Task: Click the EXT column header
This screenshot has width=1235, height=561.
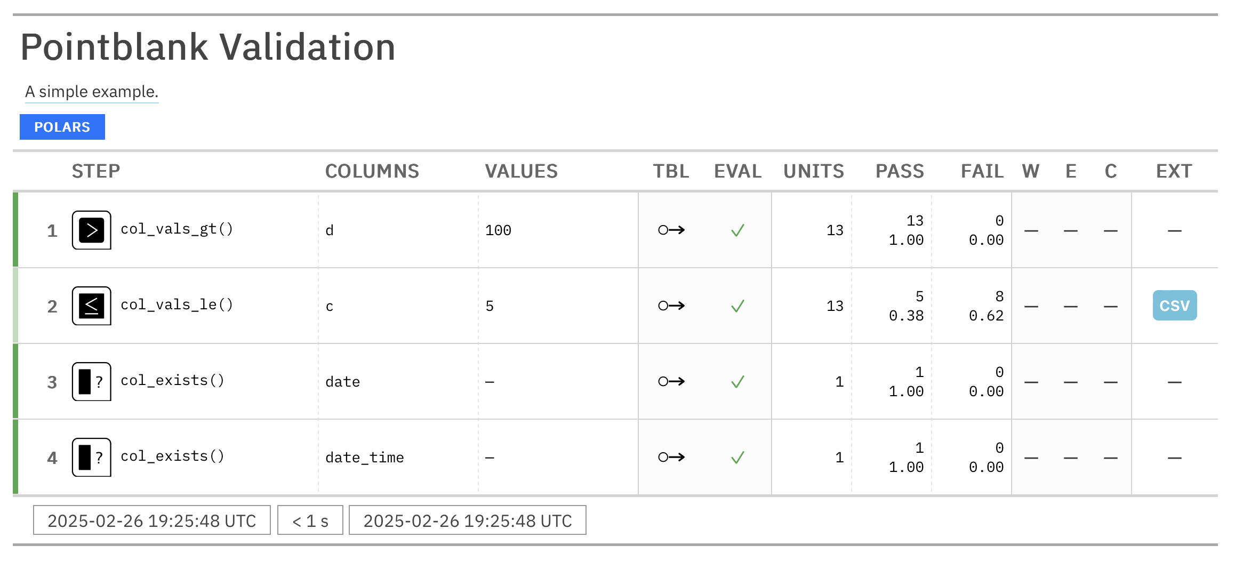Action: [1174, 171]
